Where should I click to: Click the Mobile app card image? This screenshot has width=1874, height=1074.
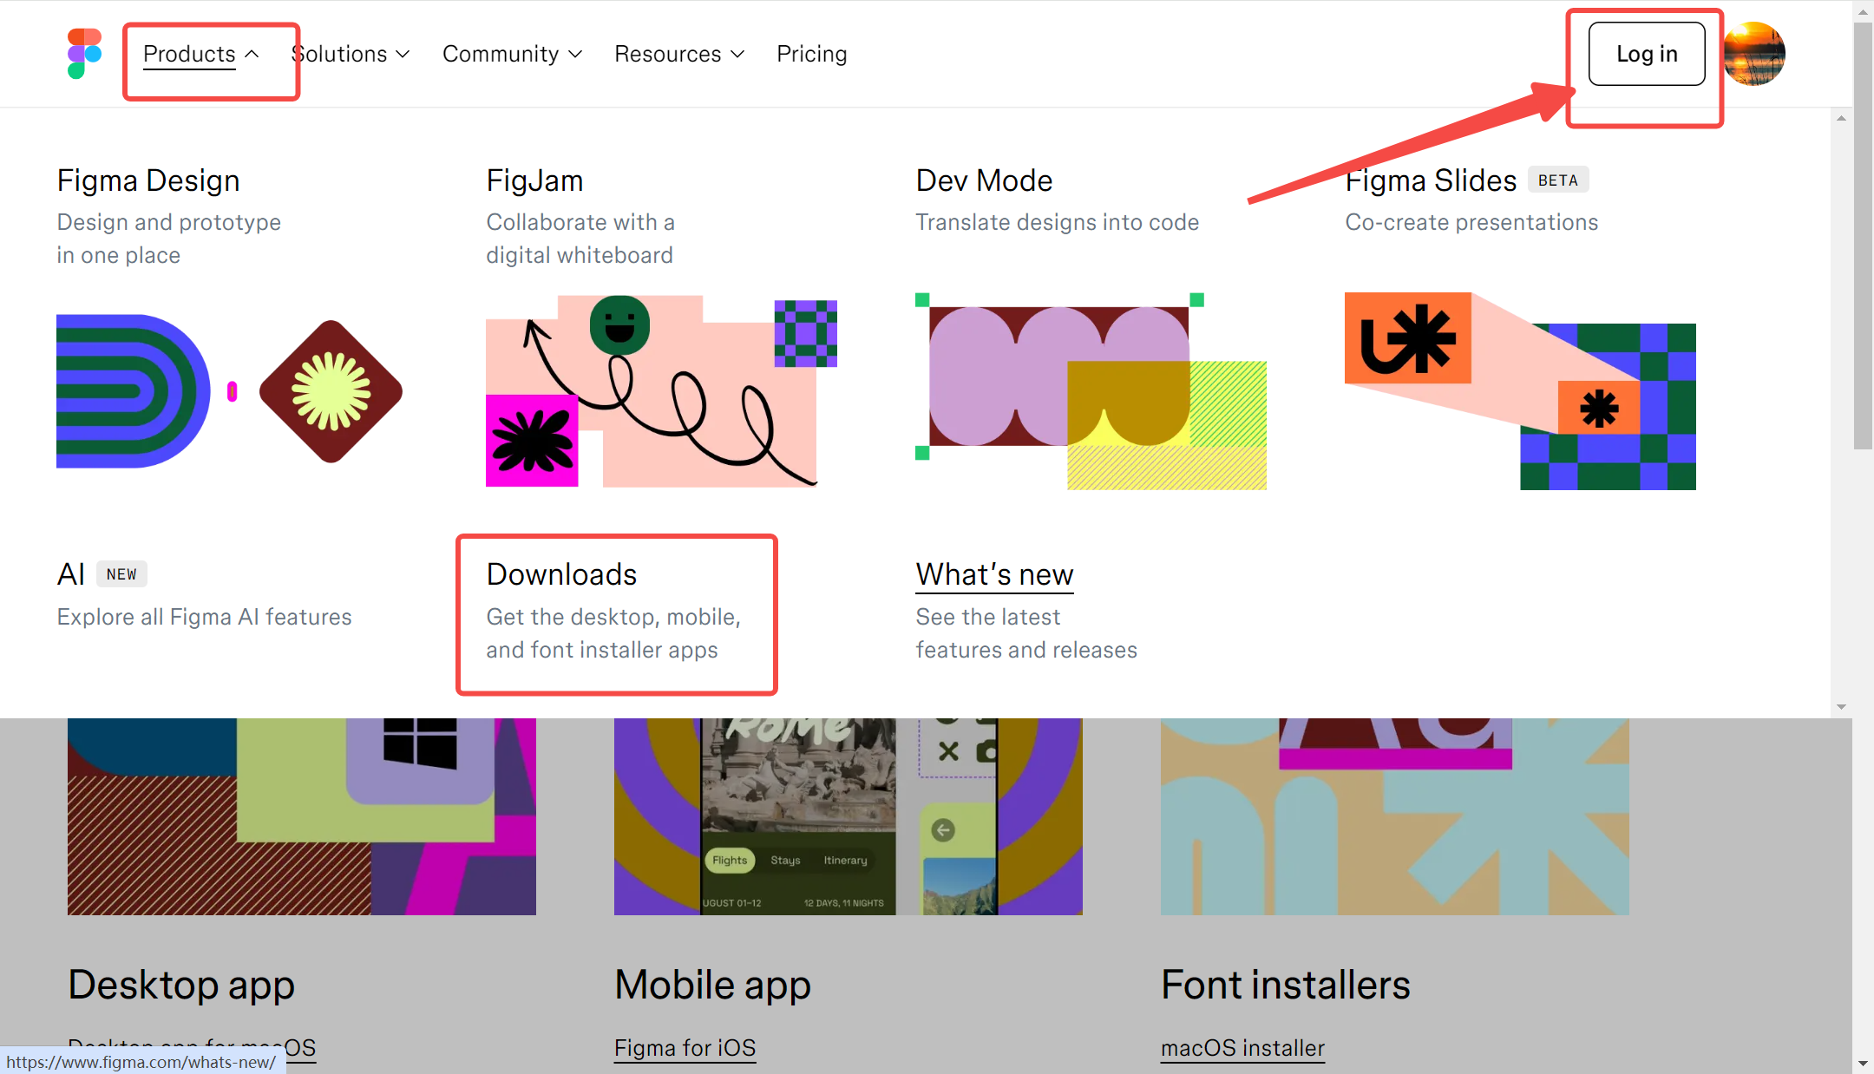coord(849,816)
